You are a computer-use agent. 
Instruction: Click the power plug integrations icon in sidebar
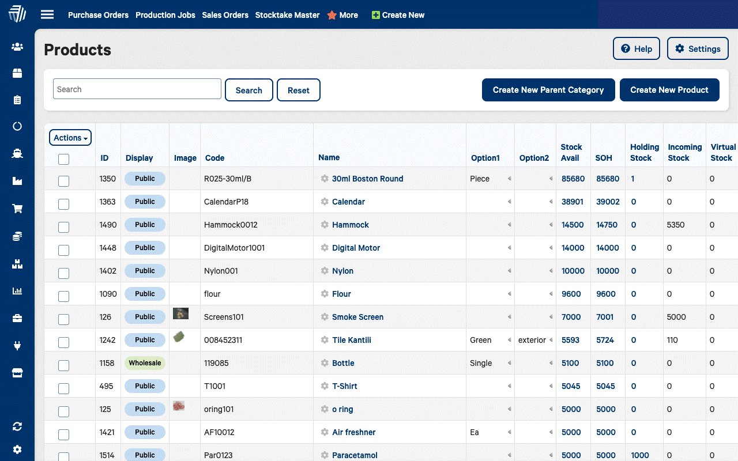tap(17, 345)
